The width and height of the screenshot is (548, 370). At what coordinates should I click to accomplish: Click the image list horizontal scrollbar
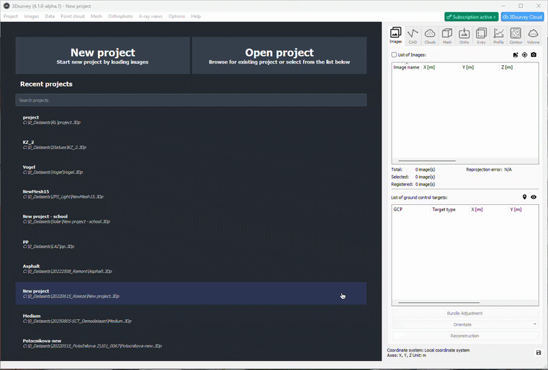click(425, 161)
